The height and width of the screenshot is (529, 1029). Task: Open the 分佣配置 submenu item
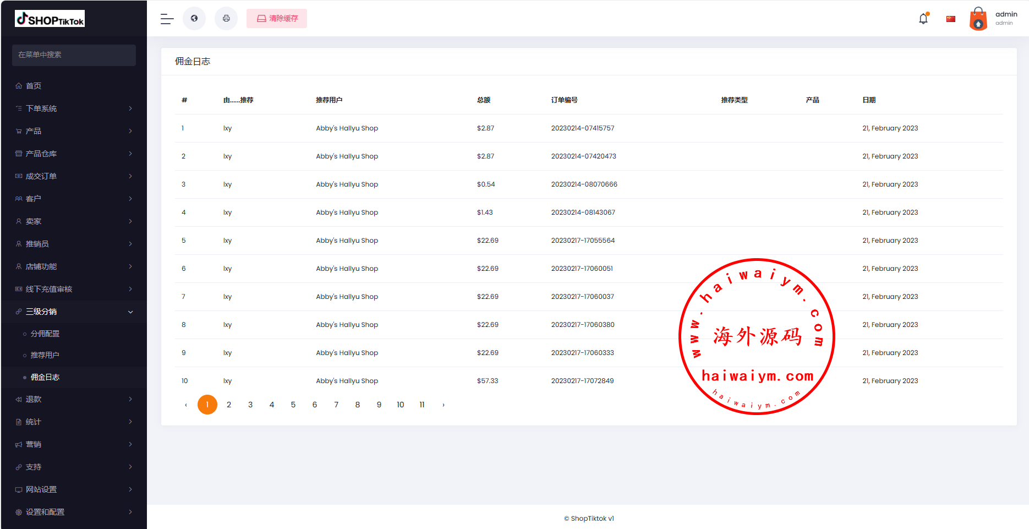[x=45, y=334]
